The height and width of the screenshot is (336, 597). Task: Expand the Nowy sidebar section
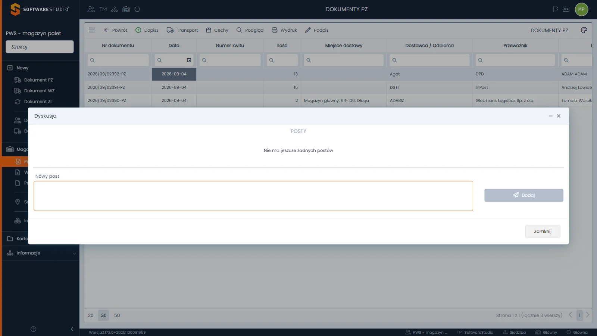point(40,68)
